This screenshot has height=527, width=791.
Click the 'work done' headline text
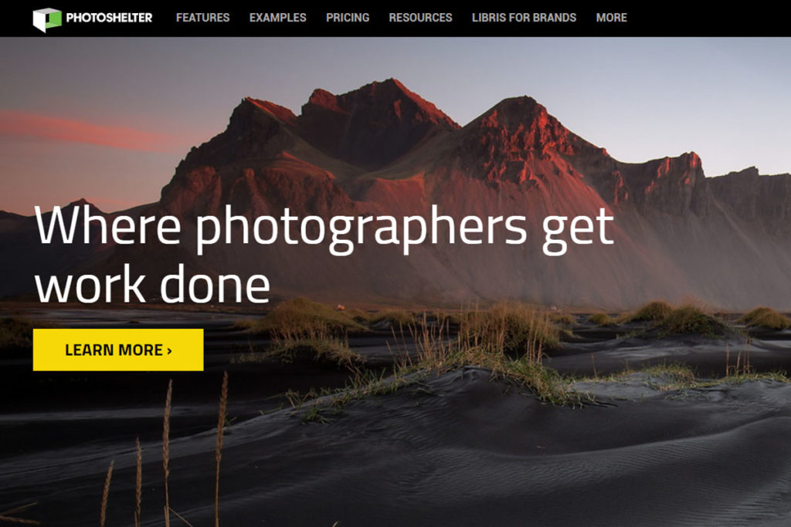coord(152,285)
